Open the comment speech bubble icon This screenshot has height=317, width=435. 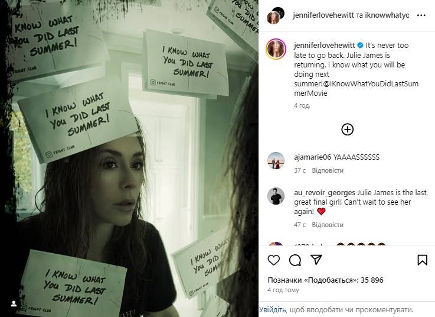pyautogui.click(x=295, y=260)
